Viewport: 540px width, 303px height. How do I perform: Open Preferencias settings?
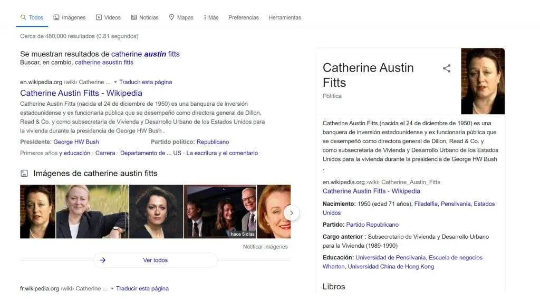244,17
